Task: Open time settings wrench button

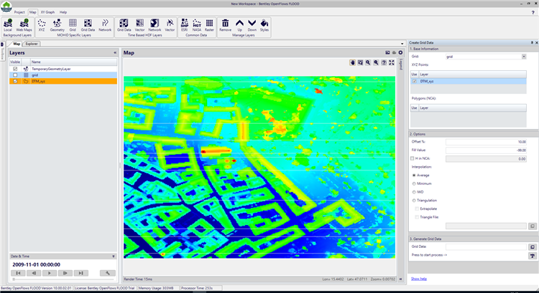Action: (108, 273)
